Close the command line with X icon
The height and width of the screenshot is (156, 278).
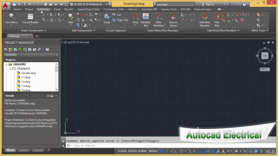coord(63,141)
